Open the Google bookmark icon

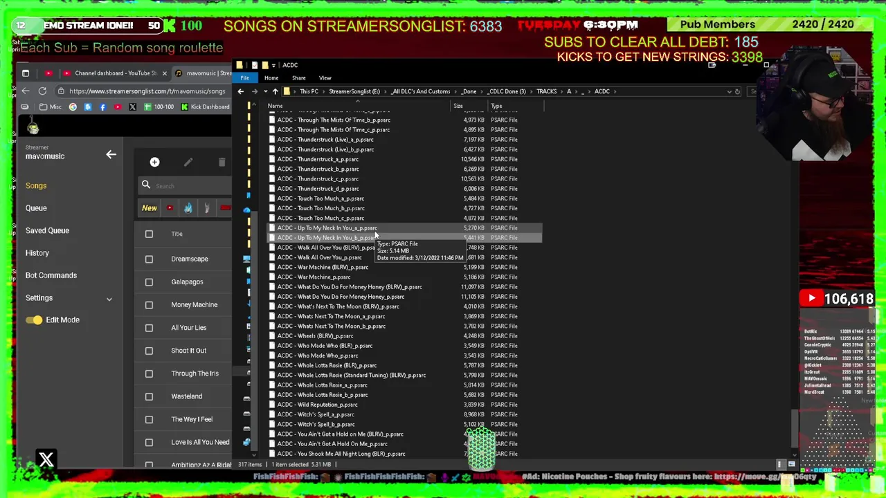click(x=73, y=107)
